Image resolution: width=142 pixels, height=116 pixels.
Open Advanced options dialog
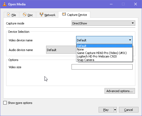point(120,91)
